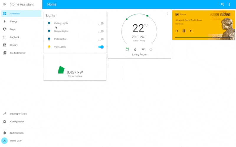Click the Living Room thermostat label
Image resolution: width=236 pixels, height=147 pixels.
[139, 55]
